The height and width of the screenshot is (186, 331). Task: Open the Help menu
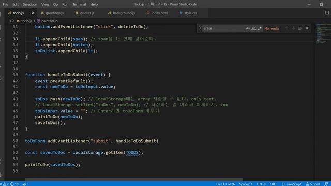[94, 4]
